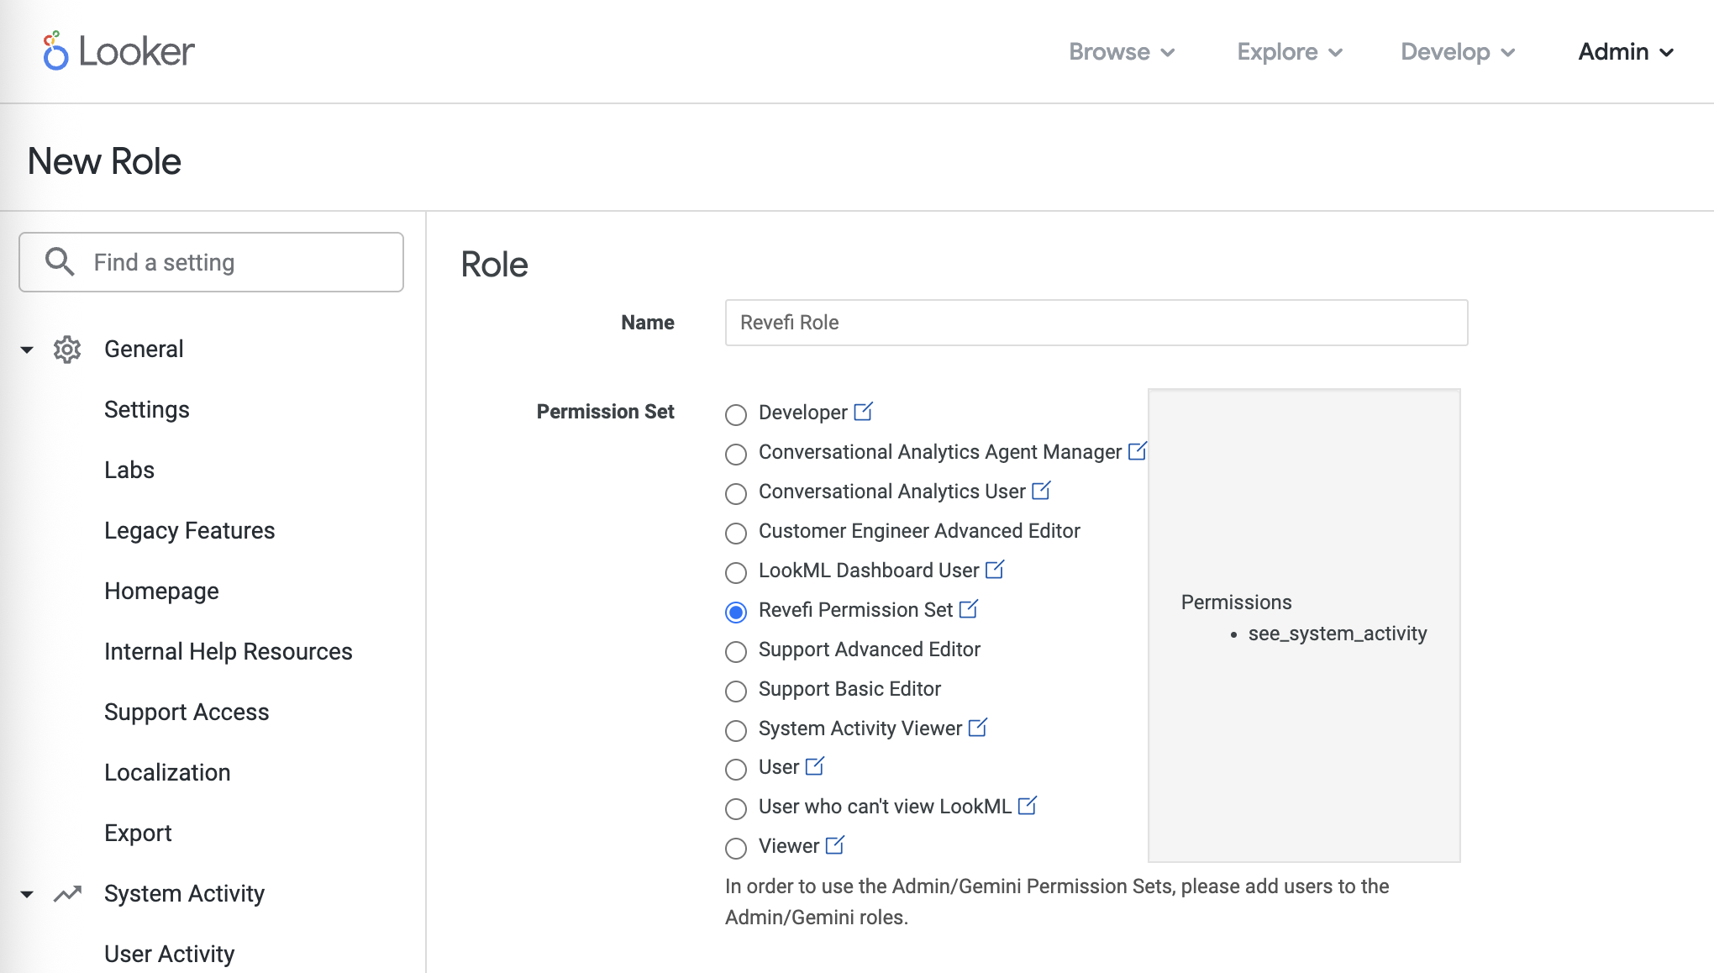Collapse the General section arrow
Image resolution: width=1714 pixels, height=973 pixels.
(27, 350)
